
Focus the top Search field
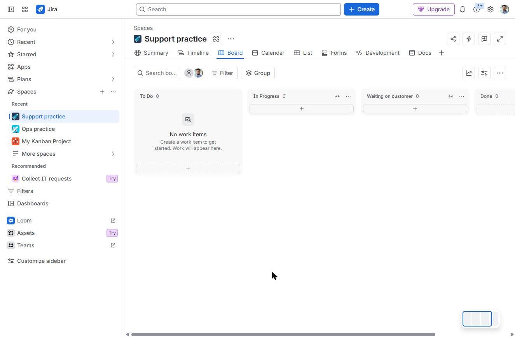tap(238, 9)
